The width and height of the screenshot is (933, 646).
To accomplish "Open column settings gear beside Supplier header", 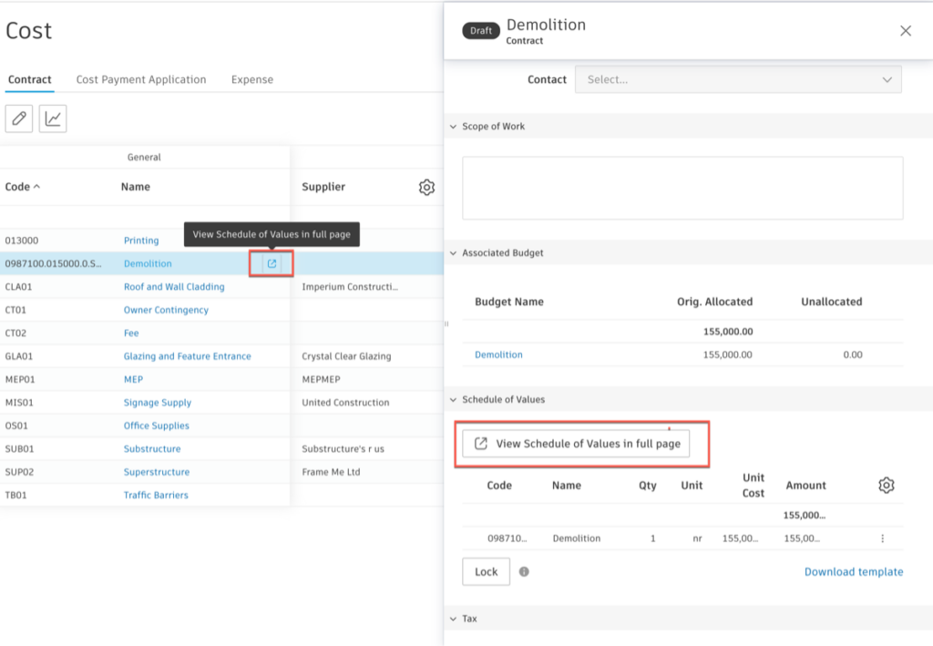I will tap(426, 188).
